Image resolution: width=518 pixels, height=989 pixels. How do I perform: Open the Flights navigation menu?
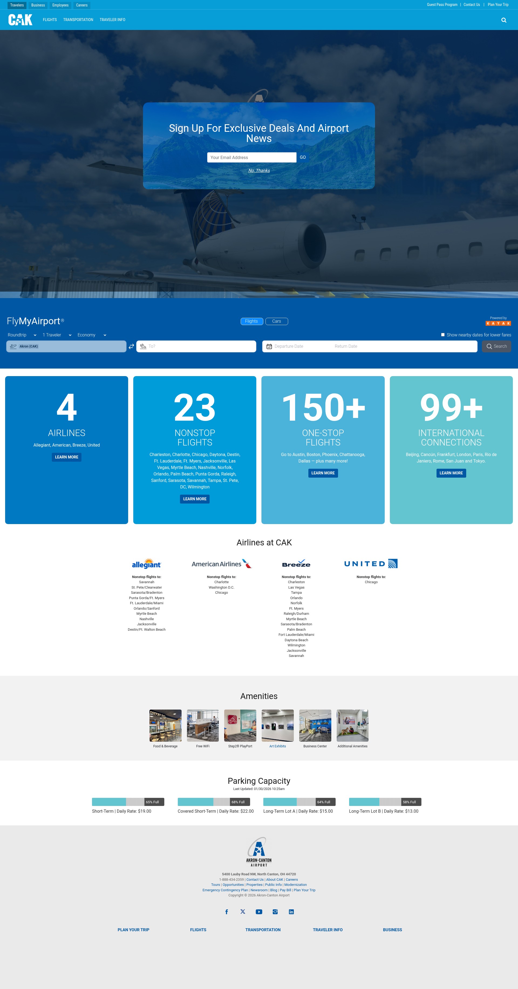coord(50,20)
